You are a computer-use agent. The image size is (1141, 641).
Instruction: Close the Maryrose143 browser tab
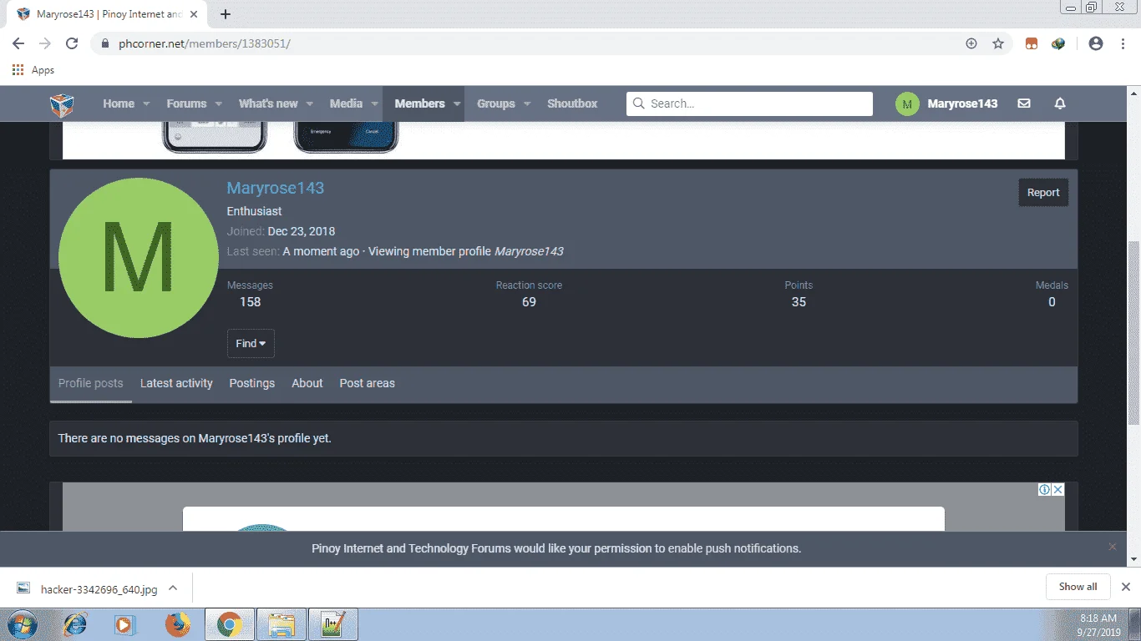195,14
